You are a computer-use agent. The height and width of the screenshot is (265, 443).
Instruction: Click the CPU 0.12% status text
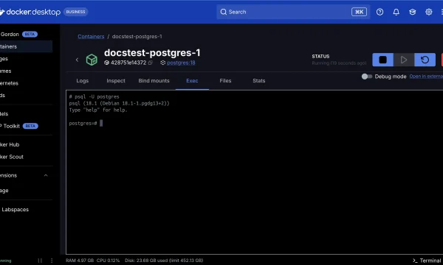click(x=108, y=261)
